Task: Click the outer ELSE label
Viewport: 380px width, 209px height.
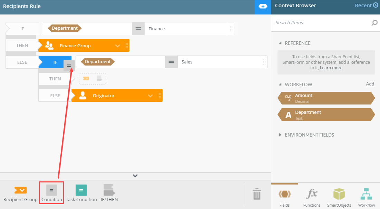Action: pos(22,62)
